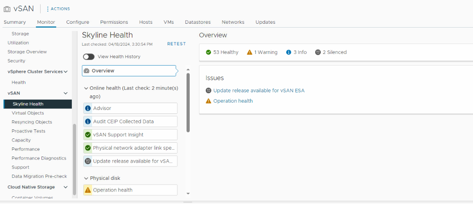
Task: Open the Networks tab
Action: [x=233, y=22]
